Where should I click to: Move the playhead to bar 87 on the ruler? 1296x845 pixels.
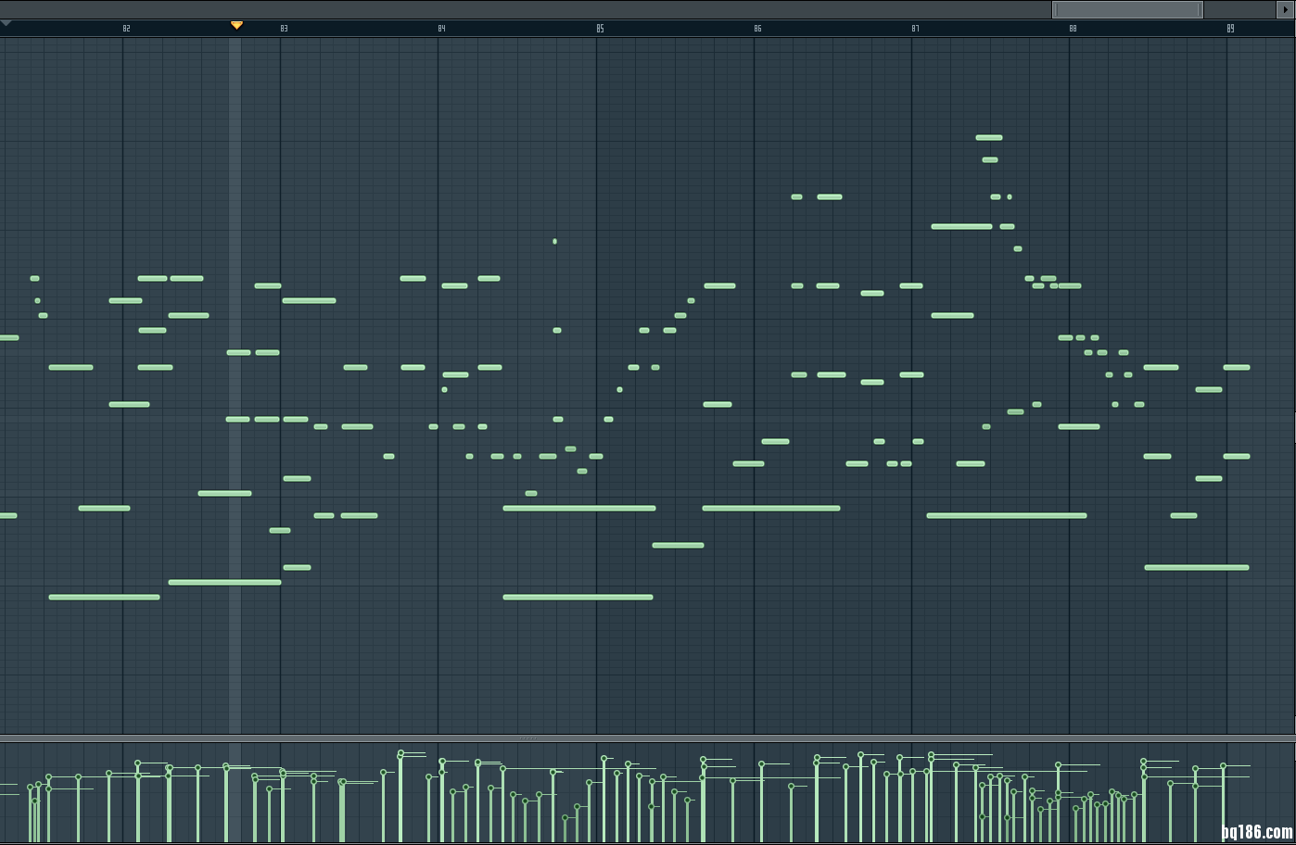[916, 29]
